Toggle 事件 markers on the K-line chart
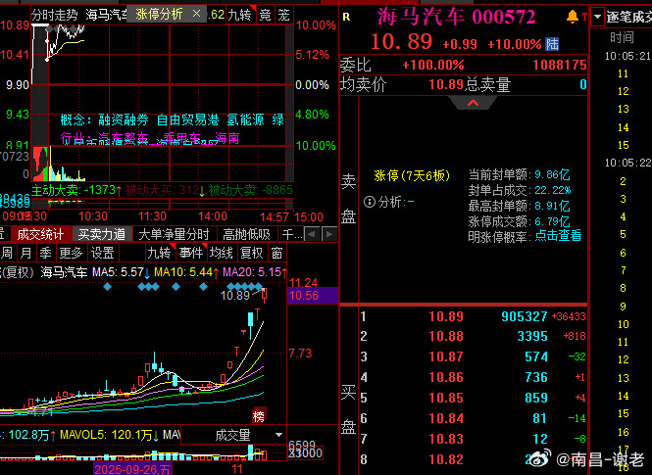The height and width of the screenshot is (475, 652). 192,253
